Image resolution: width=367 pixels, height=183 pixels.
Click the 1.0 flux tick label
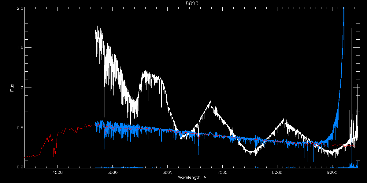coord(19,88)
